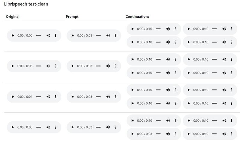
Task: Open options menu for third row's Prompt audio
Action: pos(115,97)
